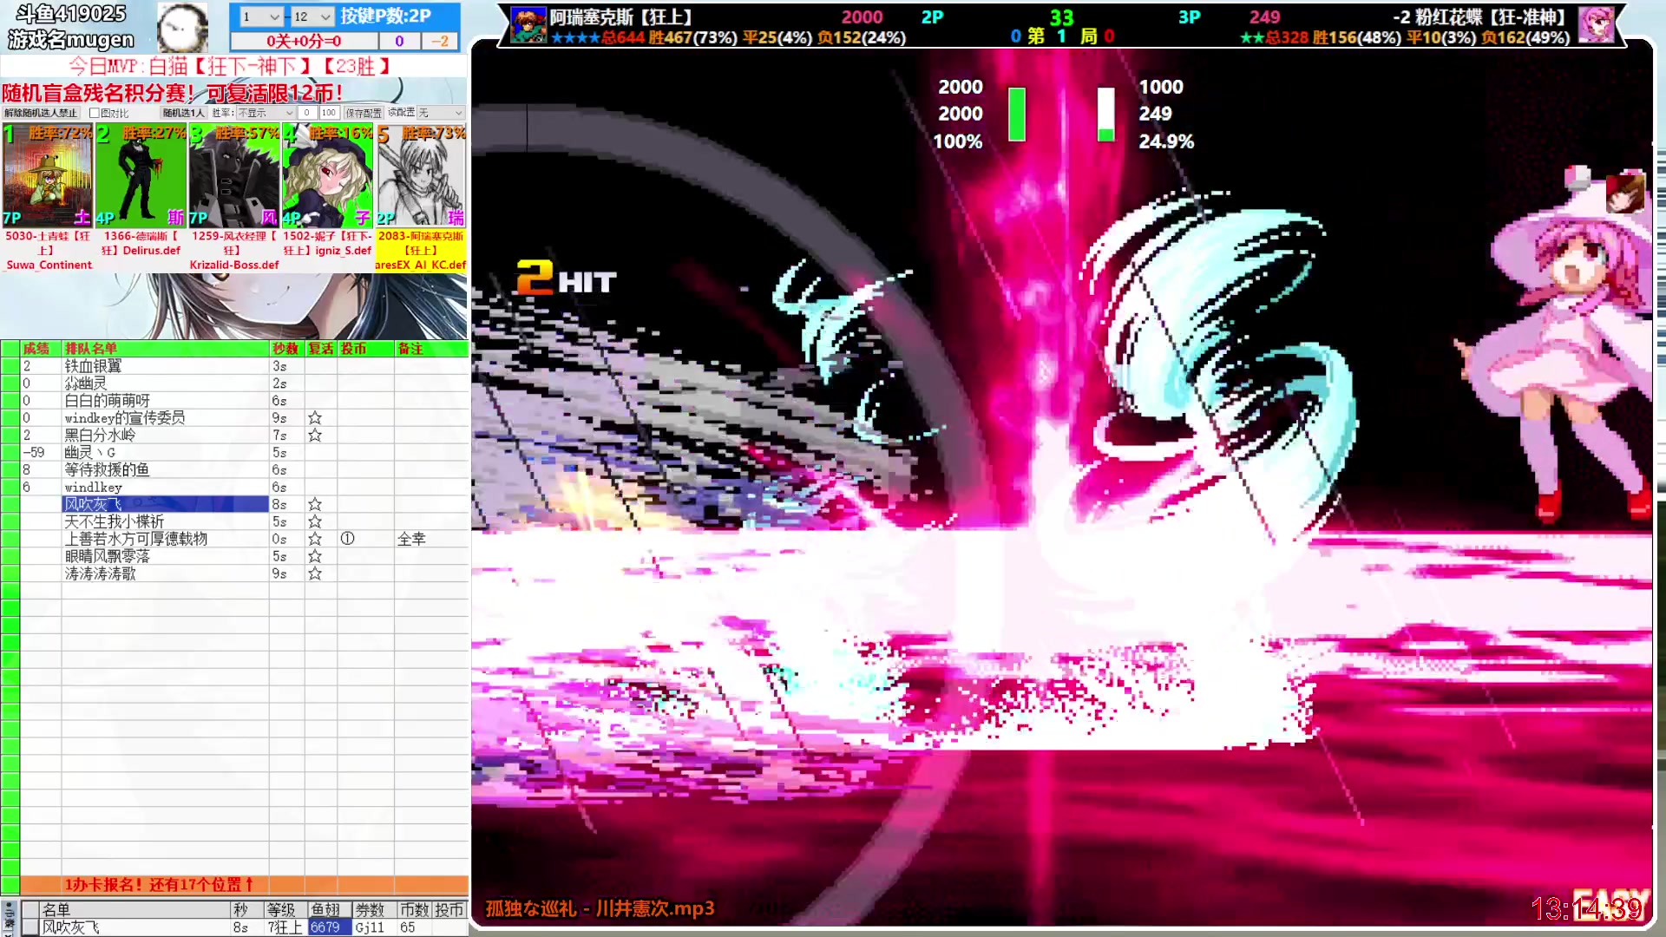Click the 成绩 column header
Image resolution: width=1666 pixels, height=937 pixels.
(x=40, y=349)
